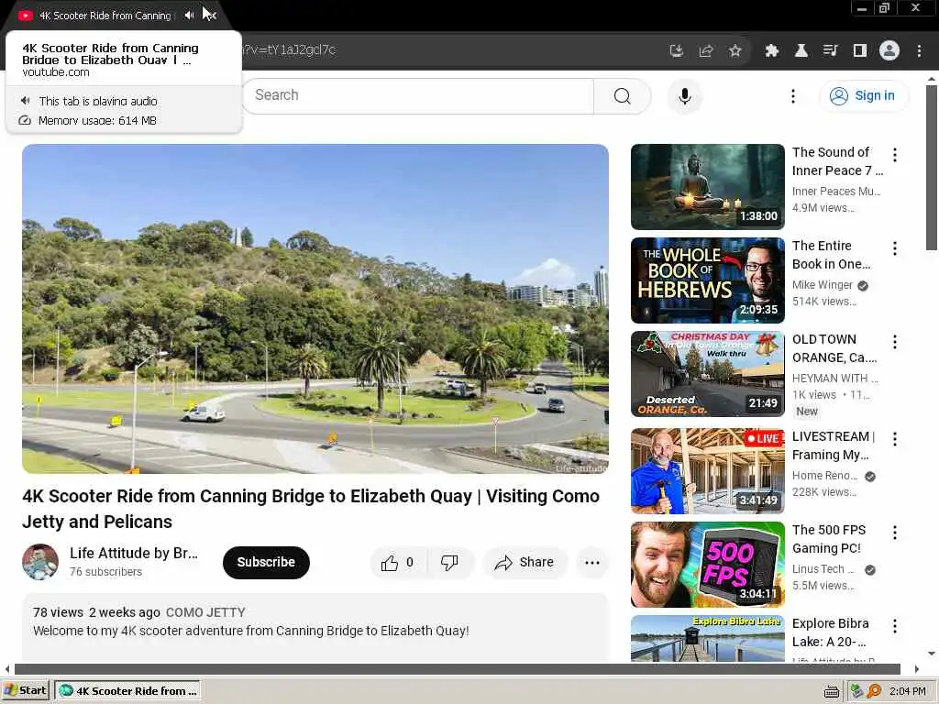Screen dimensions: 939x704
Task: Open the Chrome profile avatar
Action: click(889, 51)
